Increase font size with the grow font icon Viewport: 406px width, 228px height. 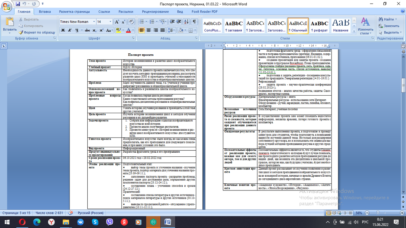(117, 22)
